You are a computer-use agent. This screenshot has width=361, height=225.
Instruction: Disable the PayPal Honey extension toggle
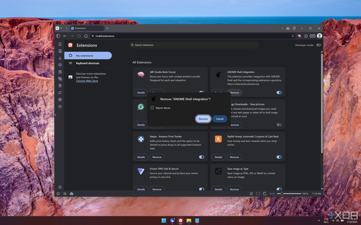pos(279,157)
